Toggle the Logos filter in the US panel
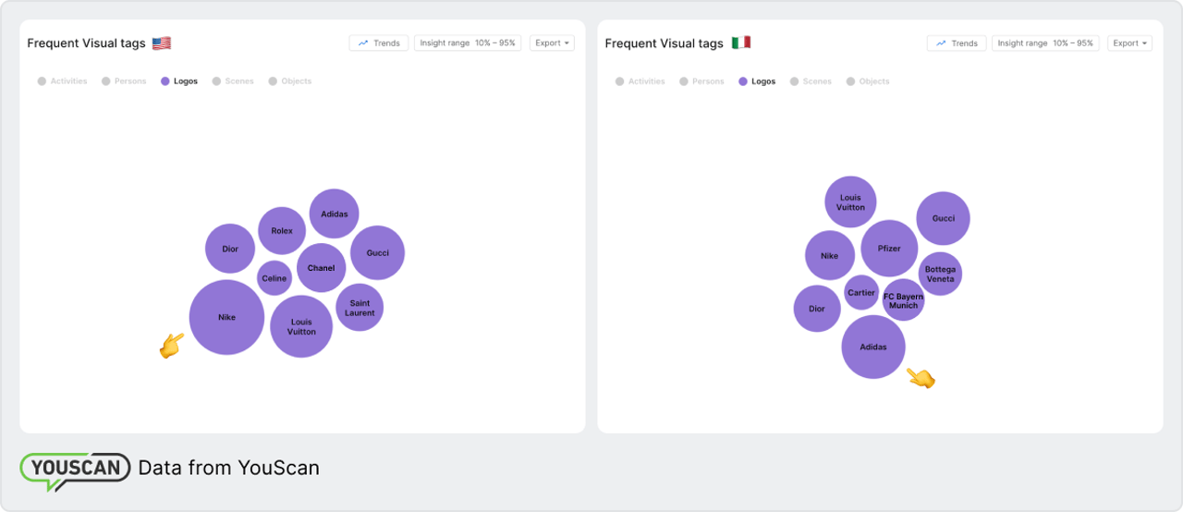 [179, 81]
